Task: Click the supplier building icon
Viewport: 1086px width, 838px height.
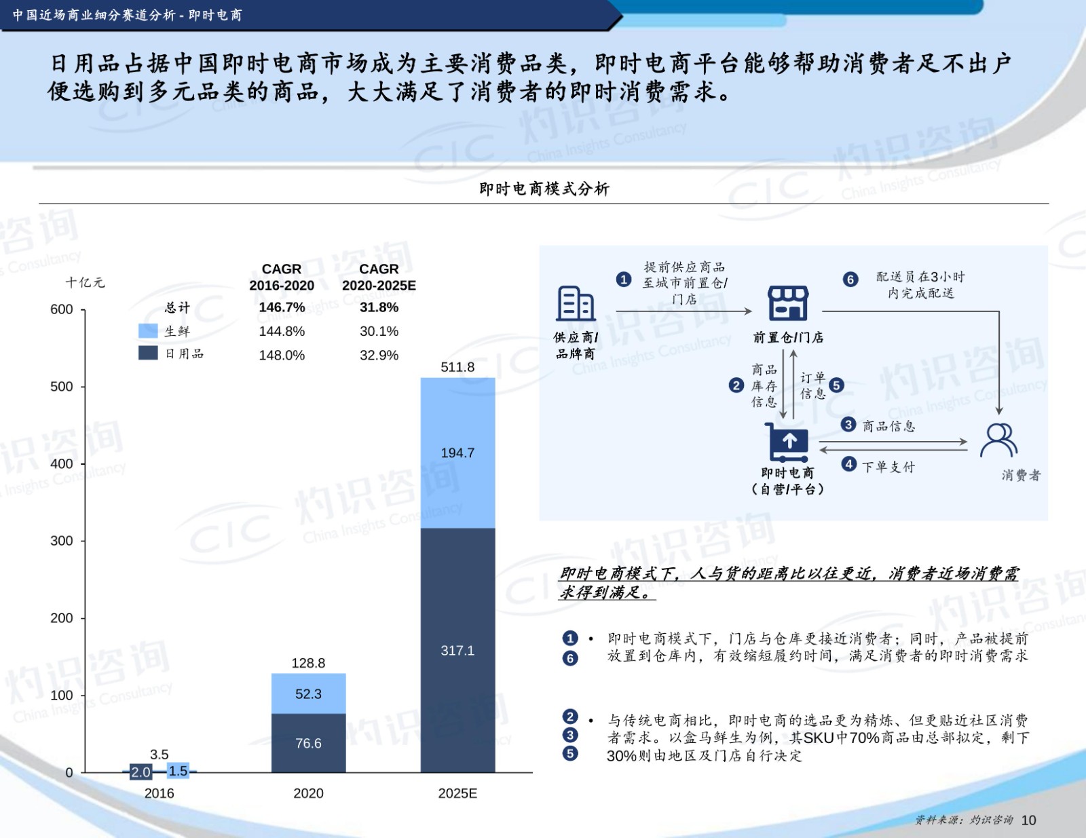Action: (x=576, y=303)
